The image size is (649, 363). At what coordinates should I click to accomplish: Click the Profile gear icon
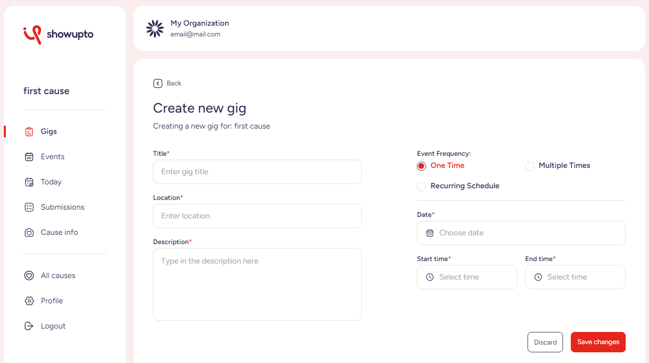click(29, 301)
